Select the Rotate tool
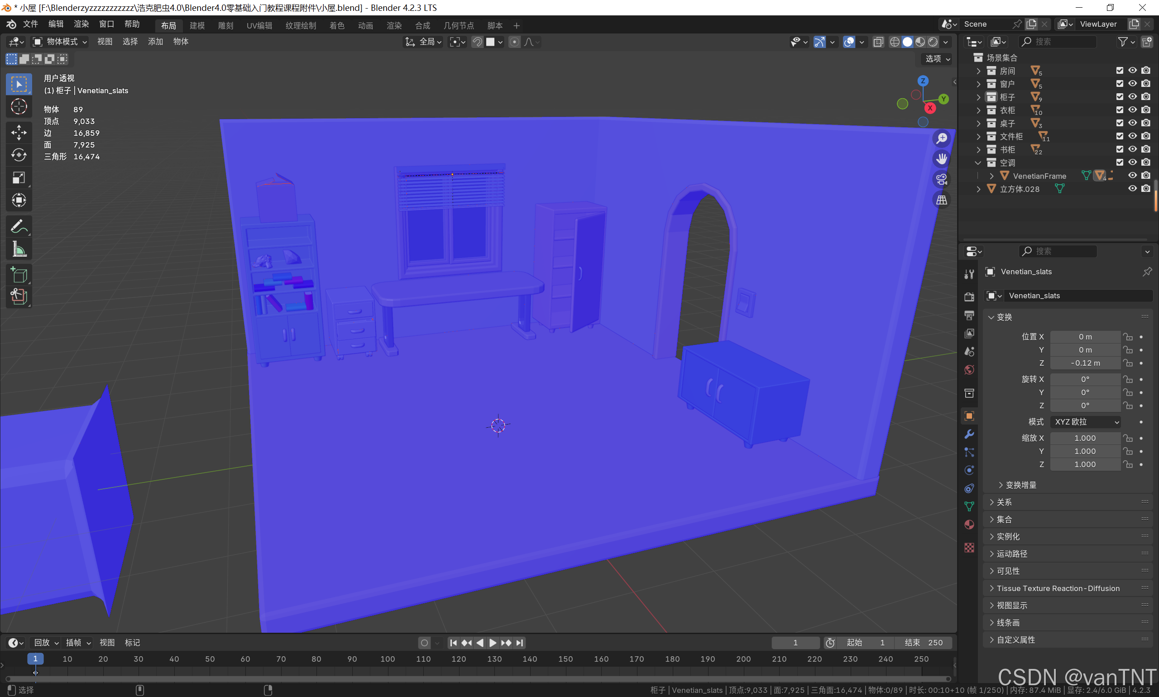 tap(19, 155)
